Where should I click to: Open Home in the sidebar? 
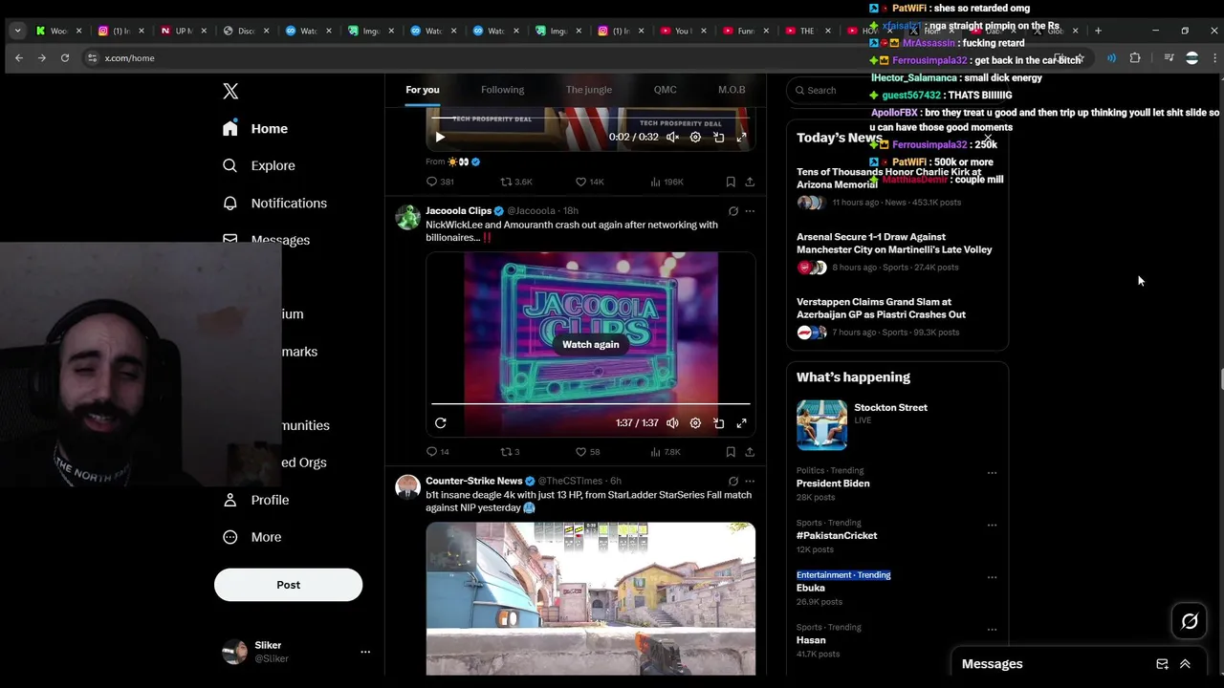pos(254,128)
